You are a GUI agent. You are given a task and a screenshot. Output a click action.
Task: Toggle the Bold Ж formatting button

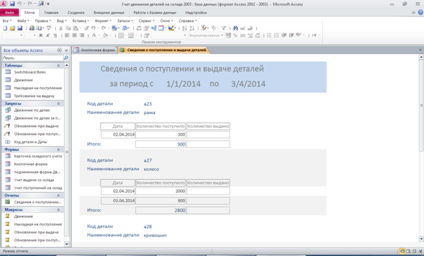(41, 35)
